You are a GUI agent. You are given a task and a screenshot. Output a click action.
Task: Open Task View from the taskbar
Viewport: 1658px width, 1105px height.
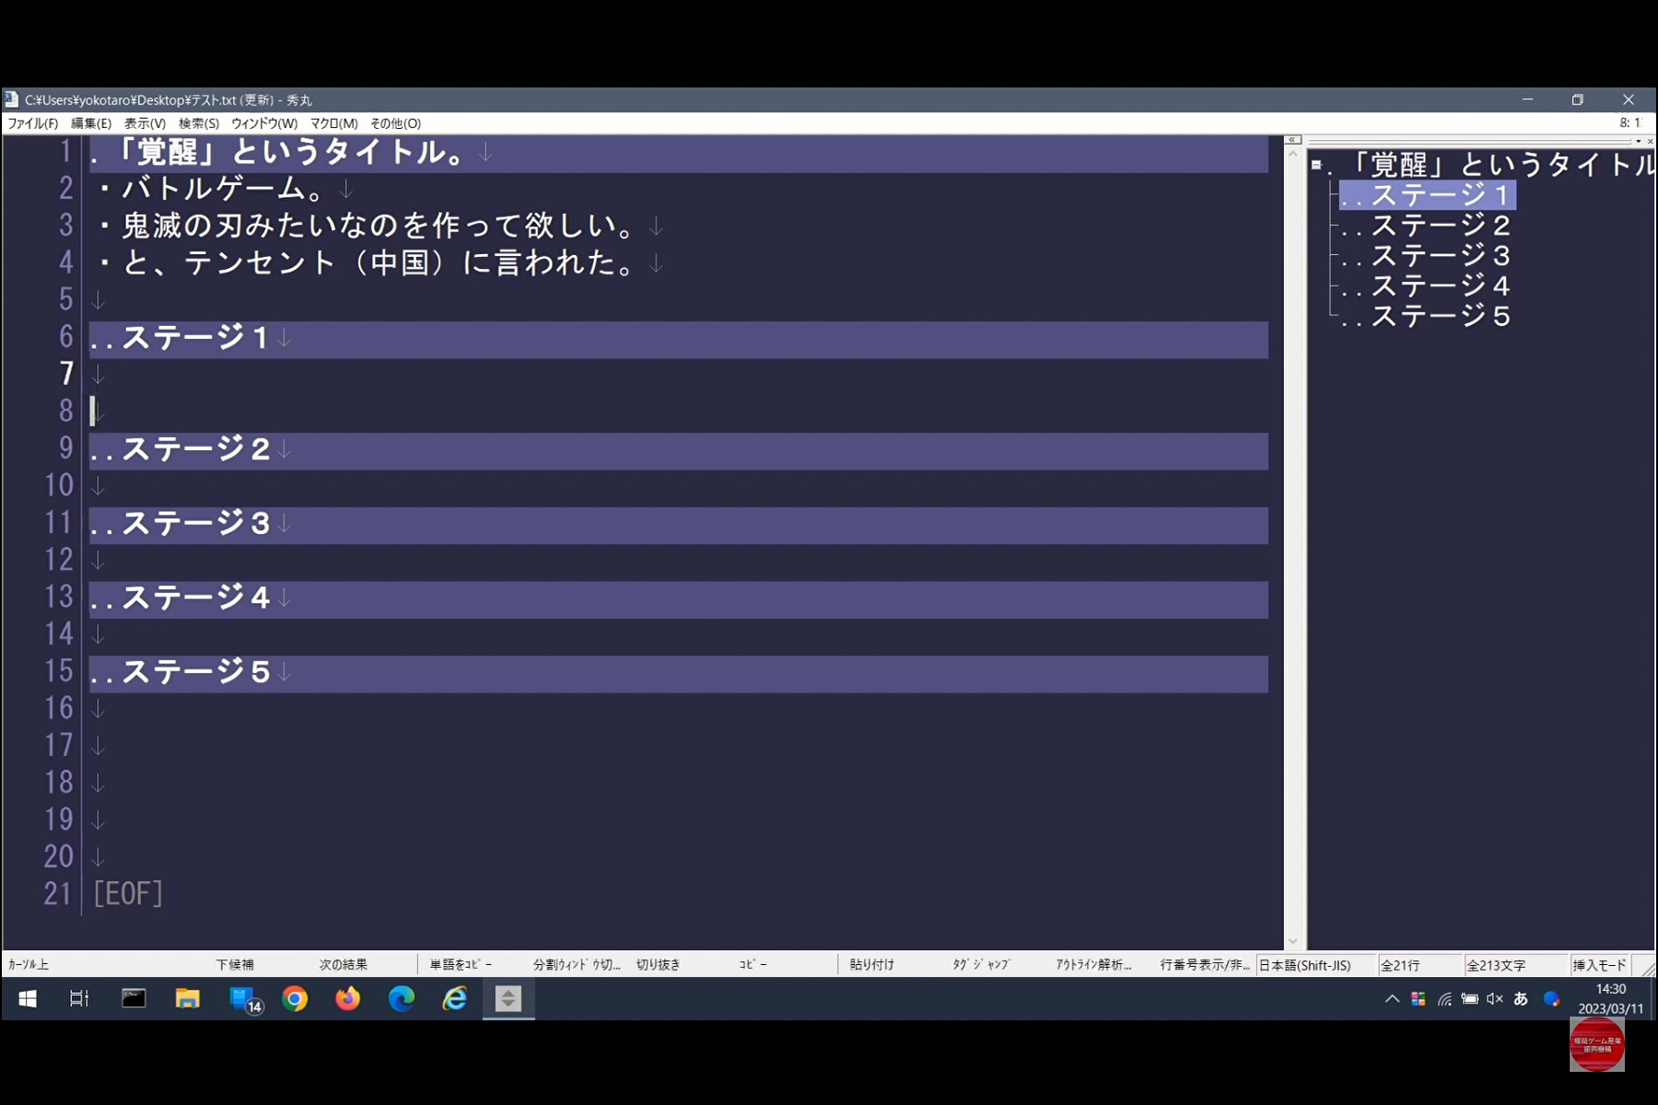80,999
